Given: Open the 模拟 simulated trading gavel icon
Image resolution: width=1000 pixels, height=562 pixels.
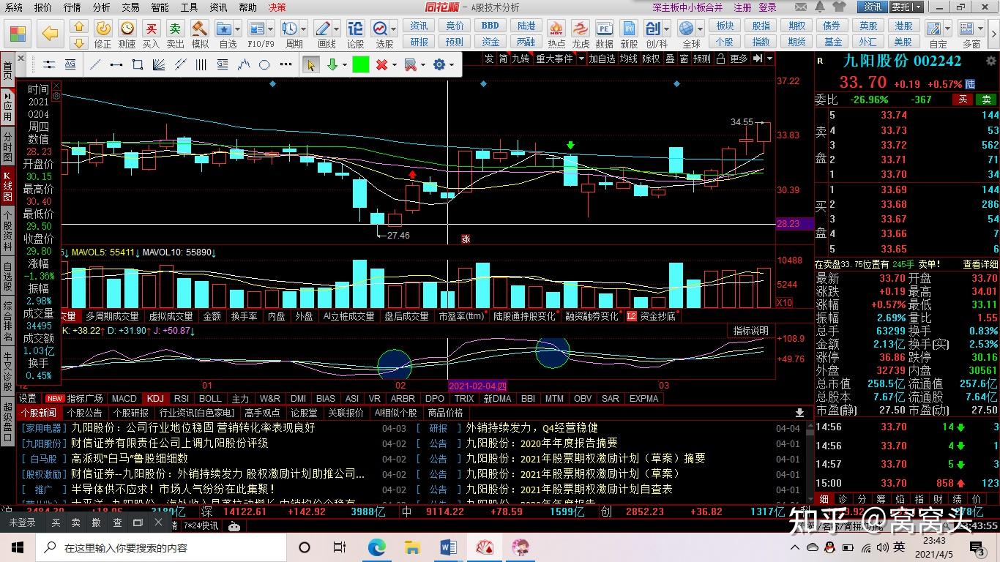Looking at the screenshot, I should tap(200, 34).
